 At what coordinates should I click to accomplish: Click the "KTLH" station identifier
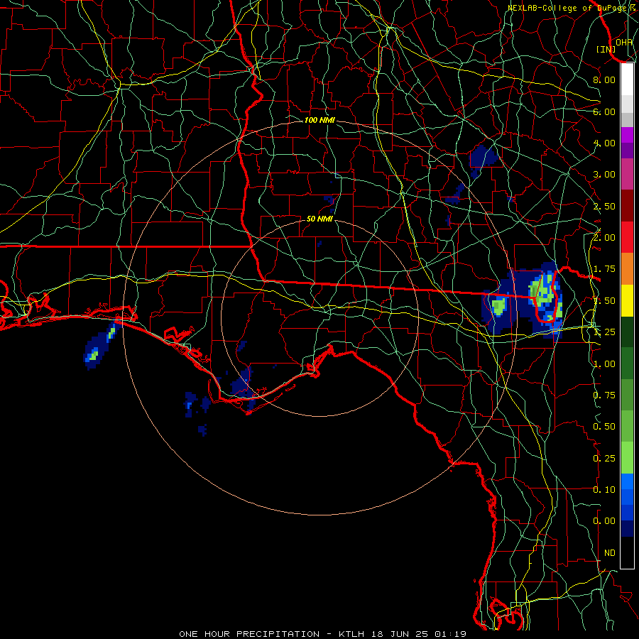(x=351, y=634)
